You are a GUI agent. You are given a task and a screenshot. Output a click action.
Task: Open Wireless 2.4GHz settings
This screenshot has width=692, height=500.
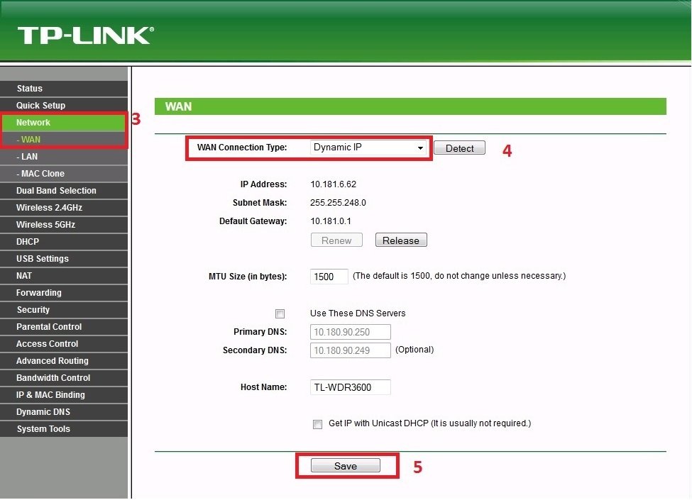pos(49,208)
